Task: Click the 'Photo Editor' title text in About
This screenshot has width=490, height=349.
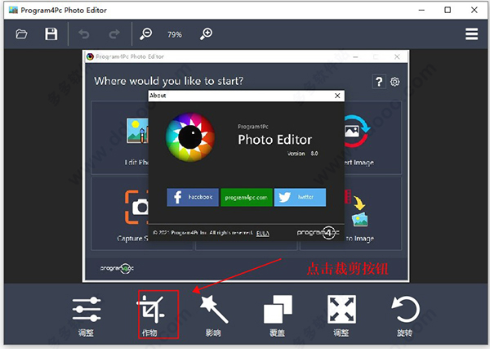Action: tap(274, 140)
